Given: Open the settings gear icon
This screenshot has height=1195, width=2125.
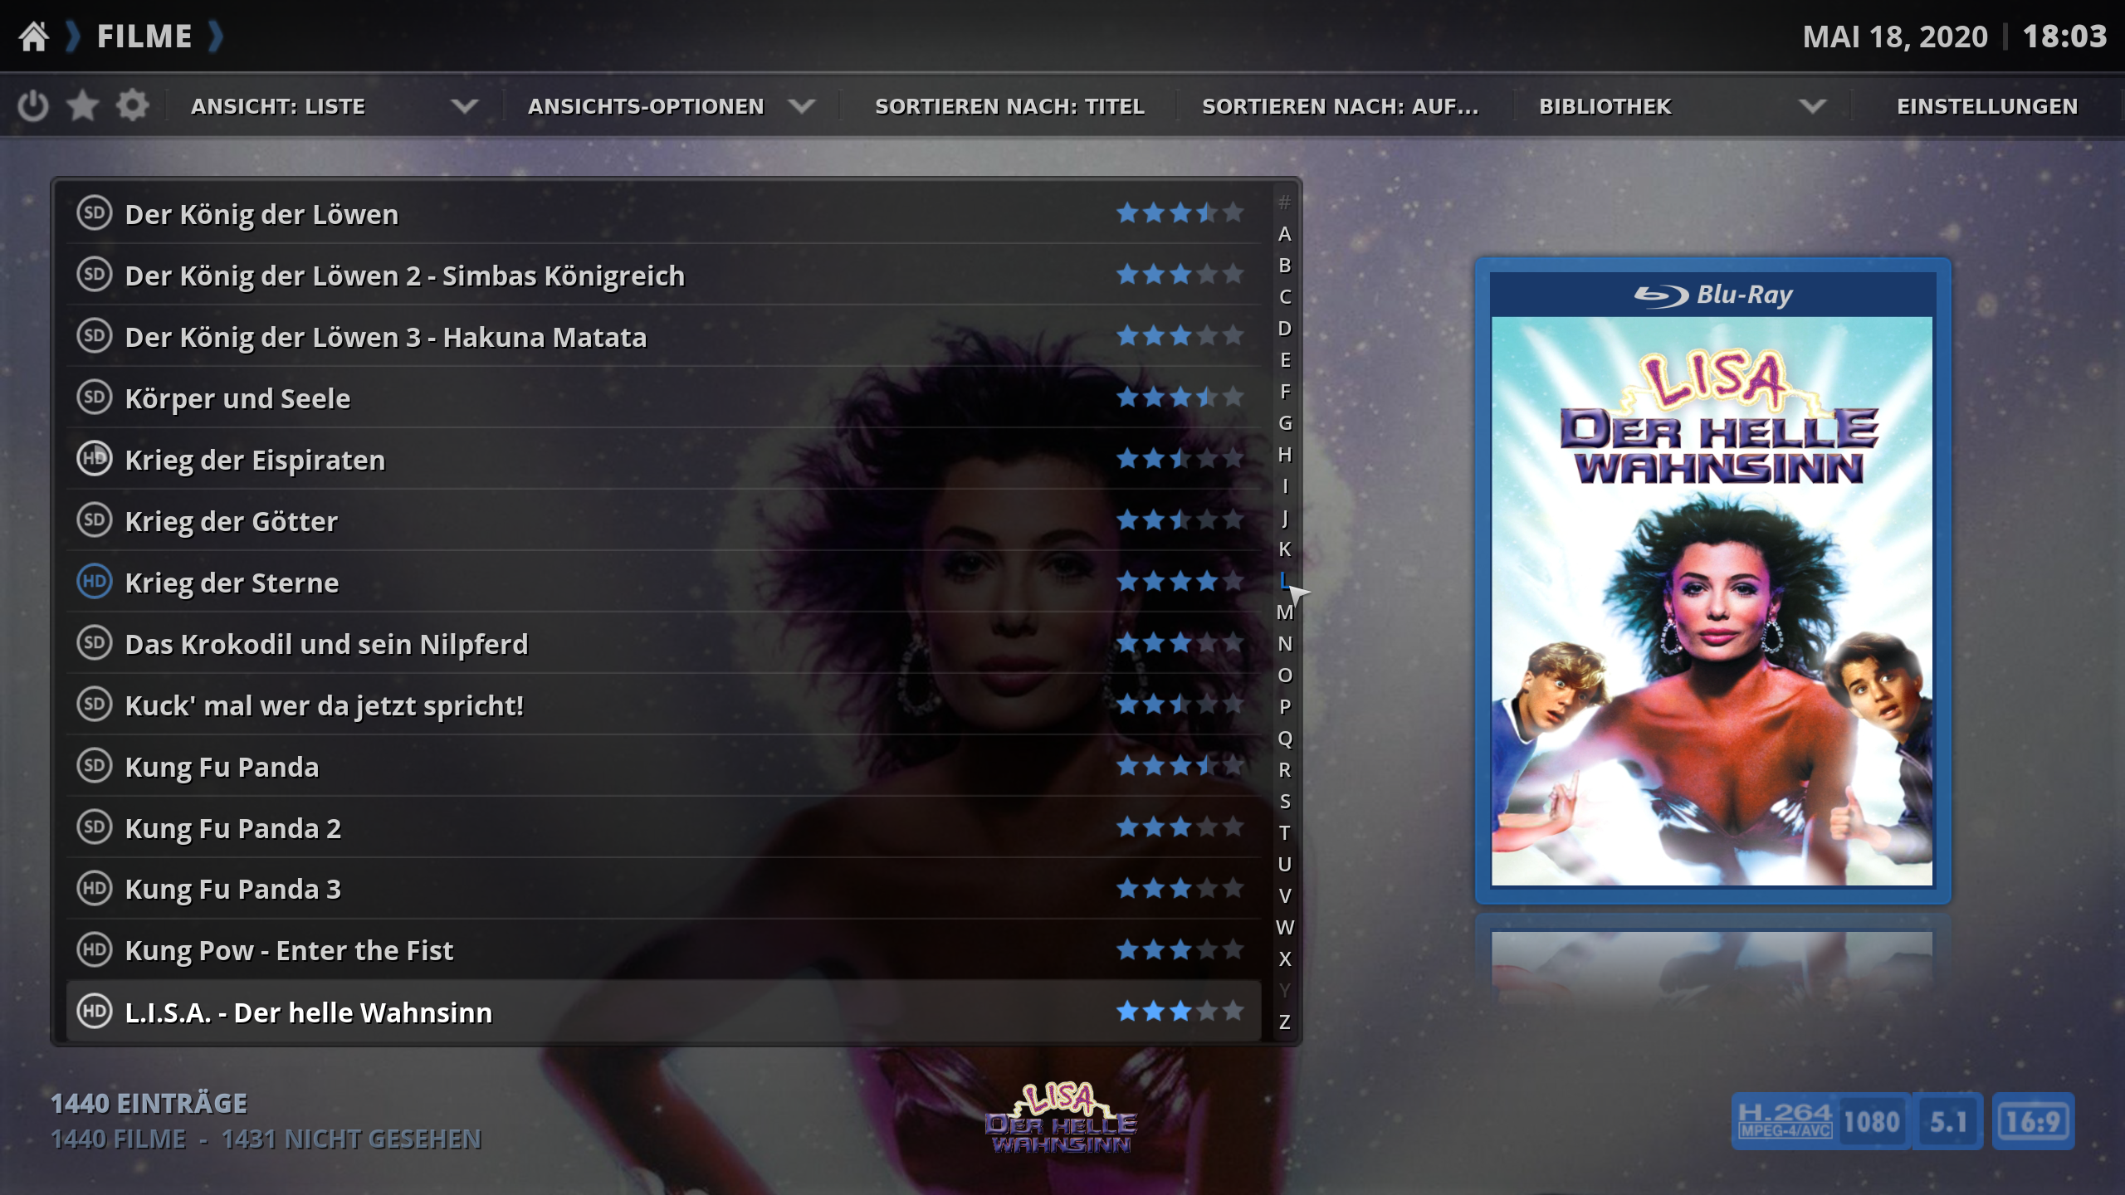Looking at the screenshot, I should pos(133,106).
